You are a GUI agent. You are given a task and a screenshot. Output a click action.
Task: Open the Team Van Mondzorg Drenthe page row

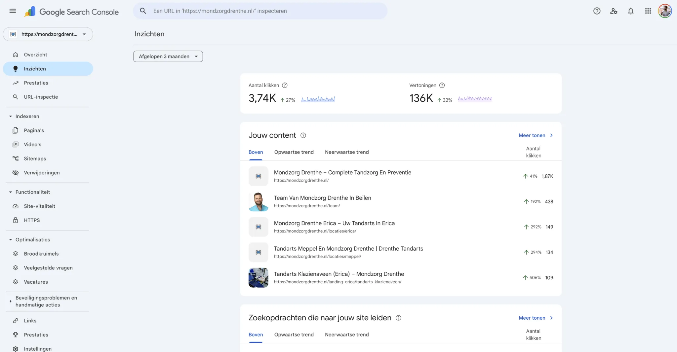401,201
